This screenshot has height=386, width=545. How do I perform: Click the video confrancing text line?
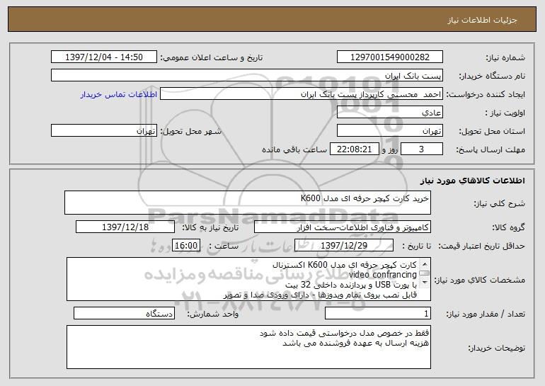click(383, 275)
